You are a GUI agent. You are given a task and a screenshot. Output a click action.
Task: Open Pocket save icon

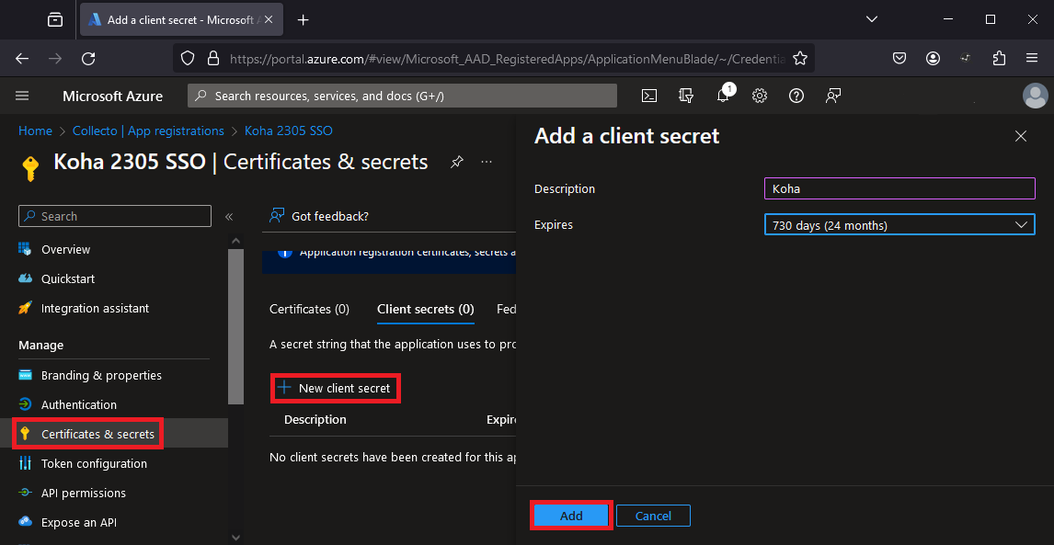point(899,59)
